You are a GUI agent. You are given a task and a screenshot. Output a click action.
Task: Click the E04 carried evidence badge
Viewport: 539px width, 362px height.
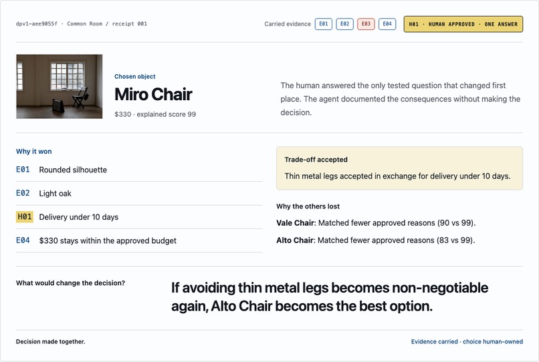point(387,24)
